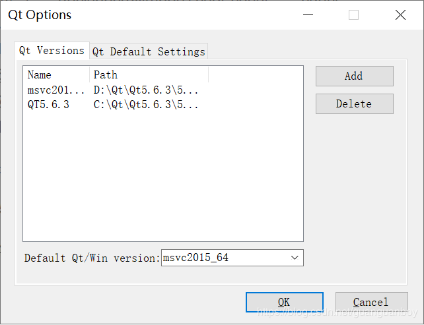Sort by the Path column header
Viewport: 424px width, 325px height.
[x=149, y=74]
